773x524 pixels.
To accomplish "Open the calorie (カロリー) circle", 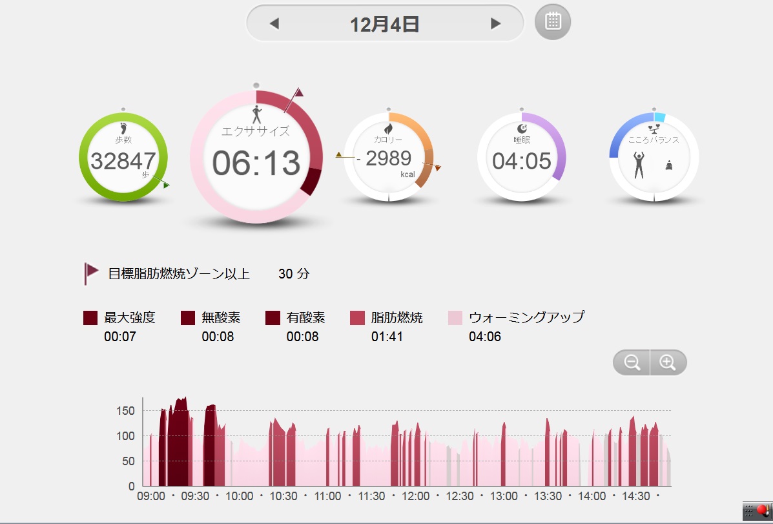I will tap(388, 157).
